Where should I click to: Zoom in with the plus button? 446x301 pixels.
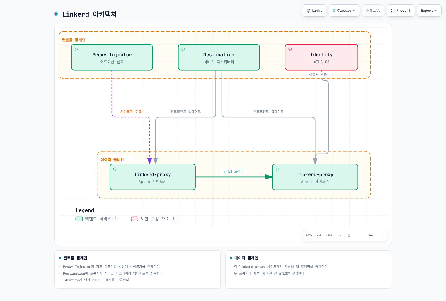382,236
